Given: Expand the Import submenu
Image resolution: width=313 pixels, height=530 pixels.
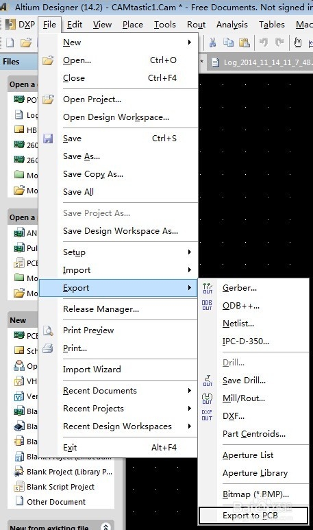Looking at the screenshot, I should click(x=190, y=269).
